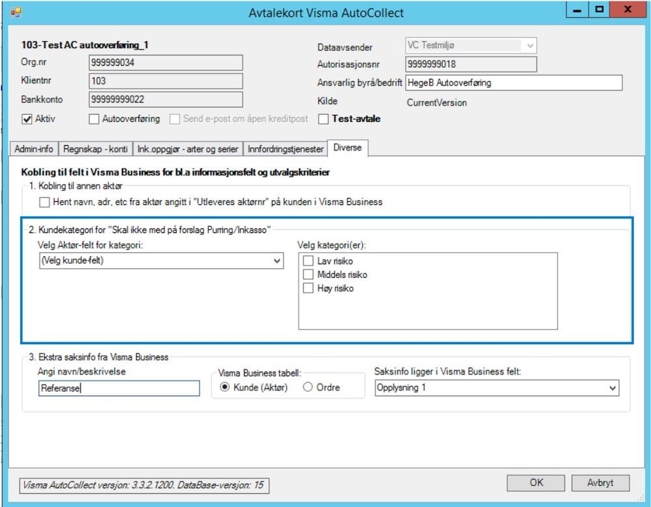
Task: Choose the Ordre radio button
Action: pos(309,388)
